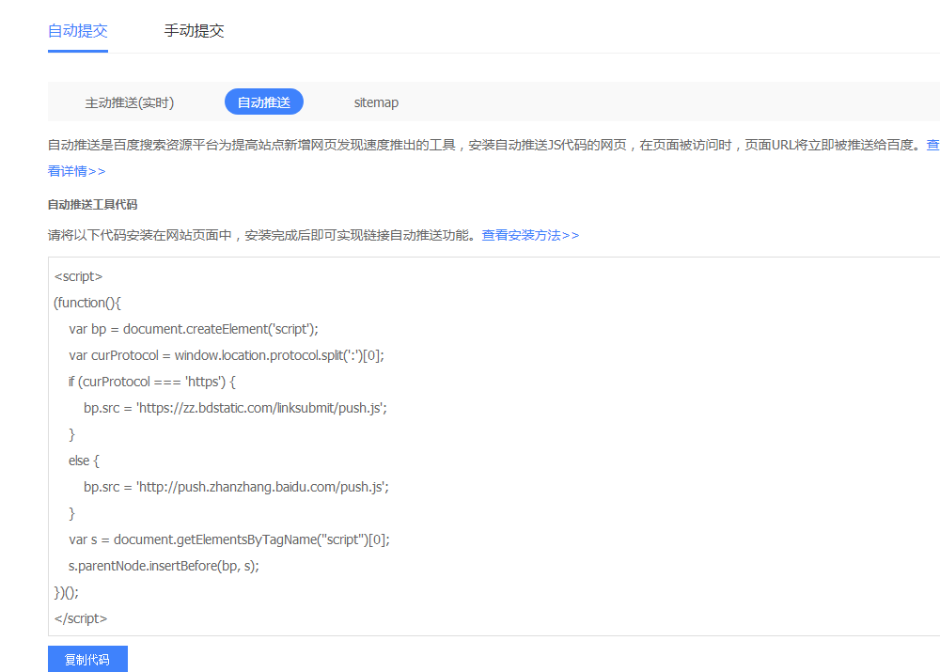Click the opening <script> line in code box
Viewport: 940px width, 672px height.
79,276
